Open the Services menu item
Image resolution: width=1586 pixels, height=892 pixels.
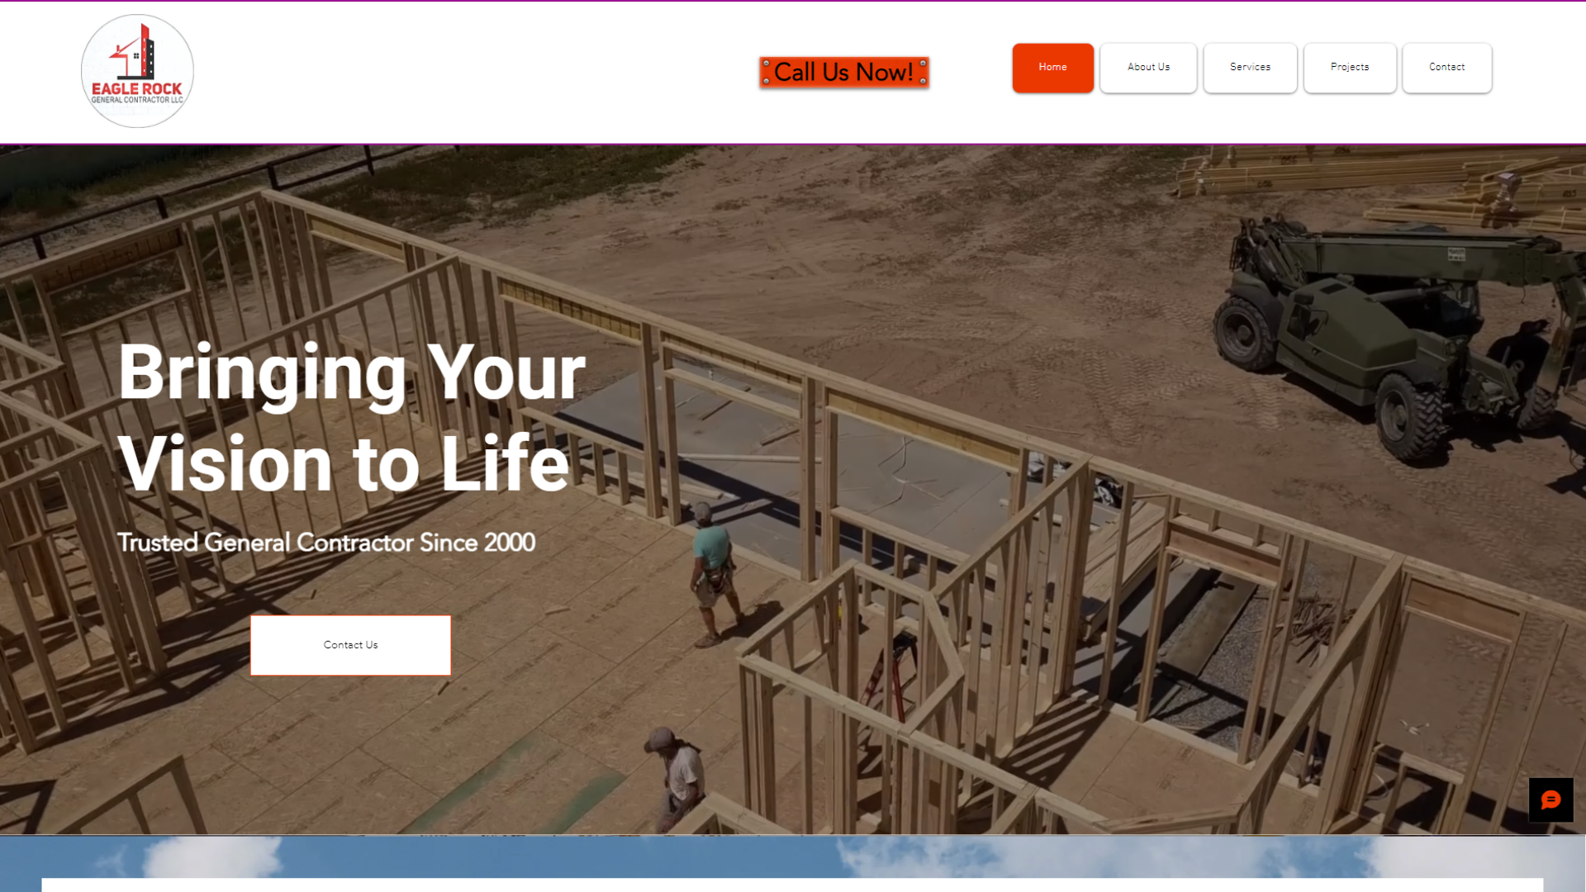(x=1250, y=67)
